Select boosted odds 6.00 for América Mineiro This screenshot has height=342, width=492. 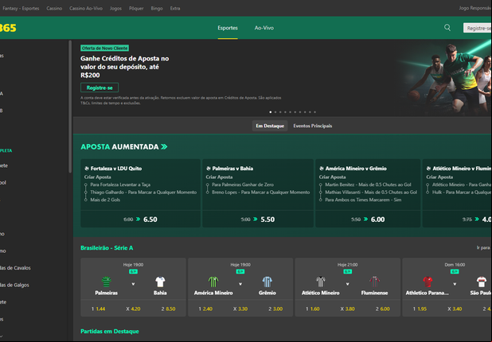(368, 219)
